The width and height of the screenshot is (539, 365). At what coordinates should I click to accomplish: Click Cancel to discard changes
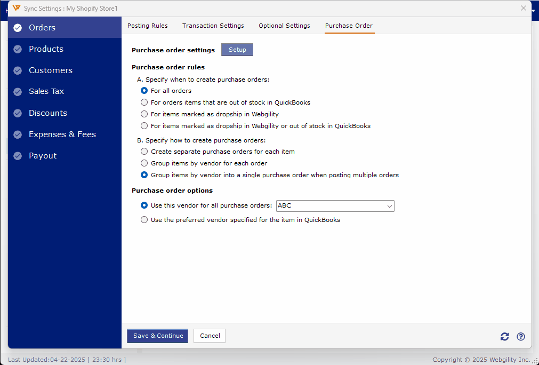click(x=209, y=336)
